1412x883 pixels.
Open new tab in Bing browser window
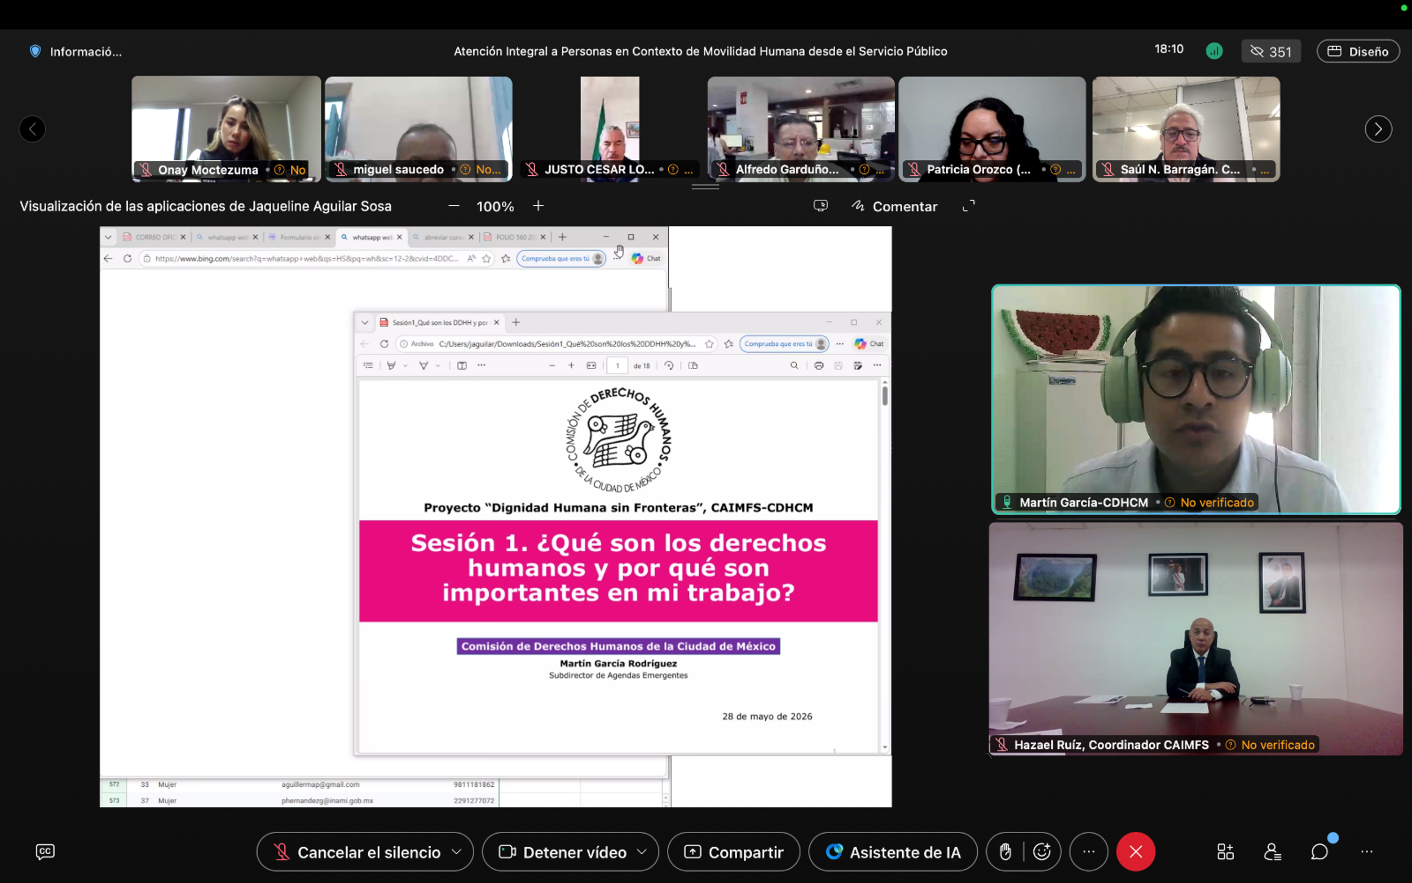tap(562, 237)
